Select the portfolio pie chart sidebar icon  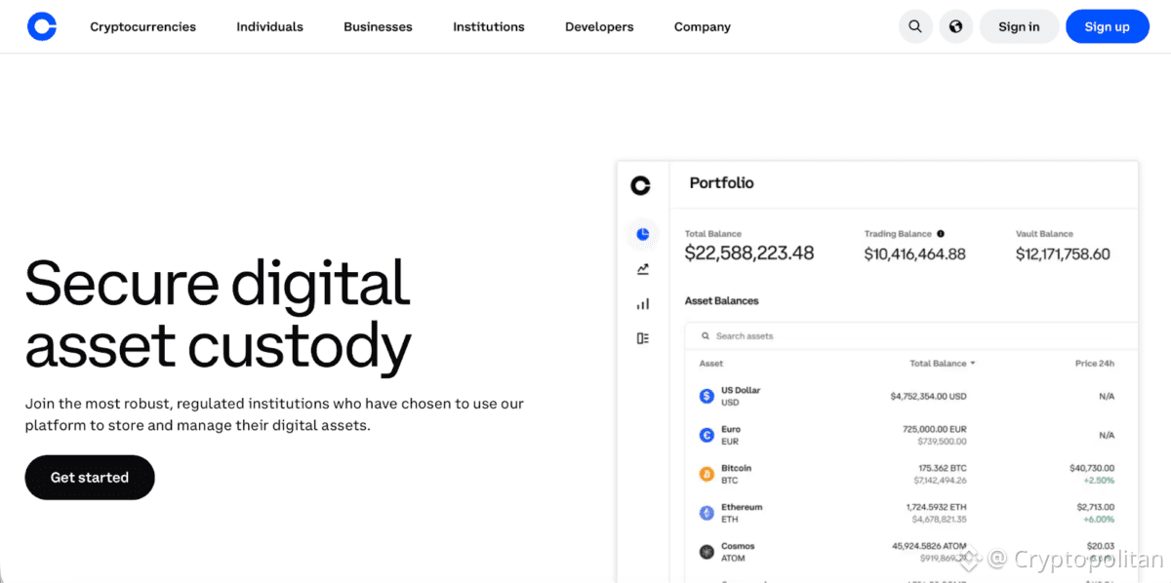(x=642, y=234)
